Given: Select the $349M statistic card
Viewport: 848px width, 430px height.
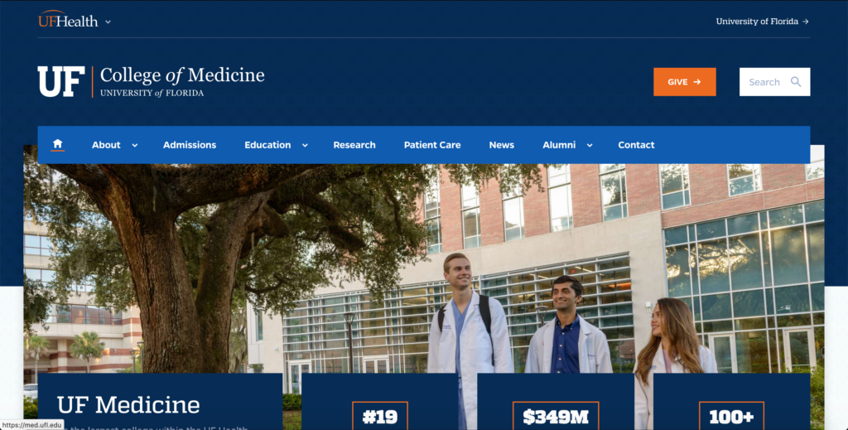Looking at the screenshot, I should click(556, 401).
